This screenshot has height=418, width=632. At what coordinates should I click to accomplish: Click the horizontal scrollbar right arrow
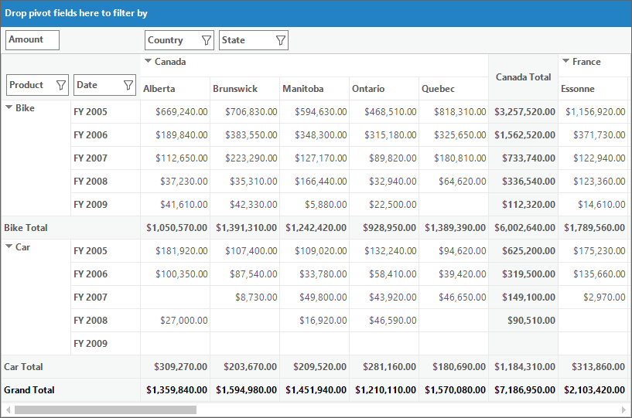coord(624,410)
